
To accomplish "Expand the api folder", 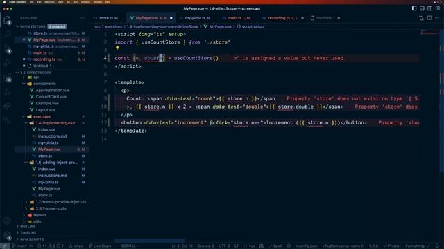I will pos(35,77).
